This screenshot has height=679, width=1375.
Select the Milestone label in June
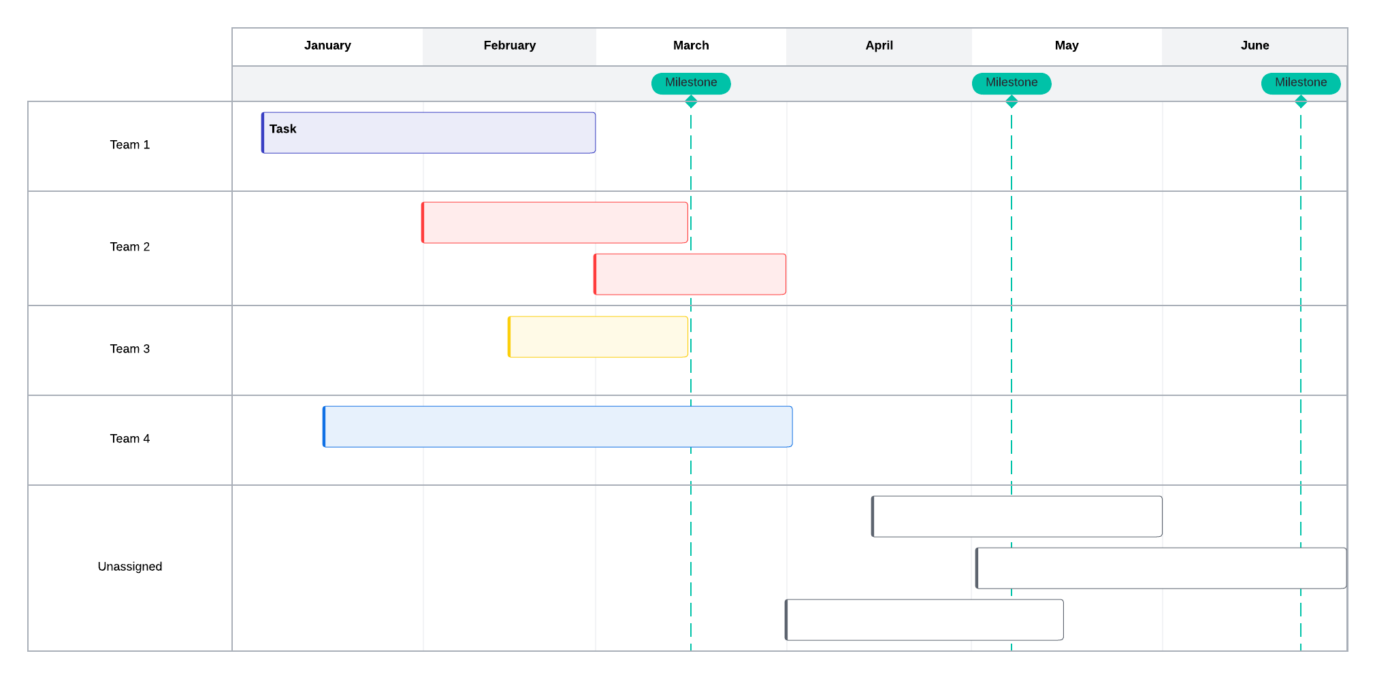click(1301, 83)
